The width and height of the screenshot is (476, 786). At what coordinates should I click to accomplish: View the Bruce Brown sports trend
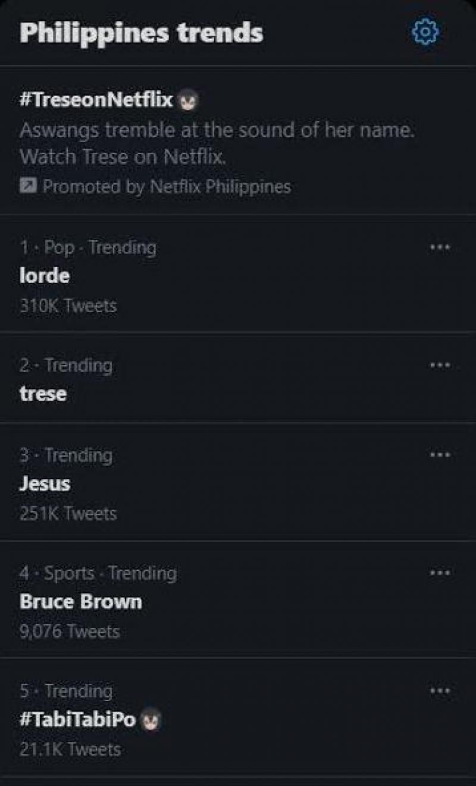tap(81, 602)
